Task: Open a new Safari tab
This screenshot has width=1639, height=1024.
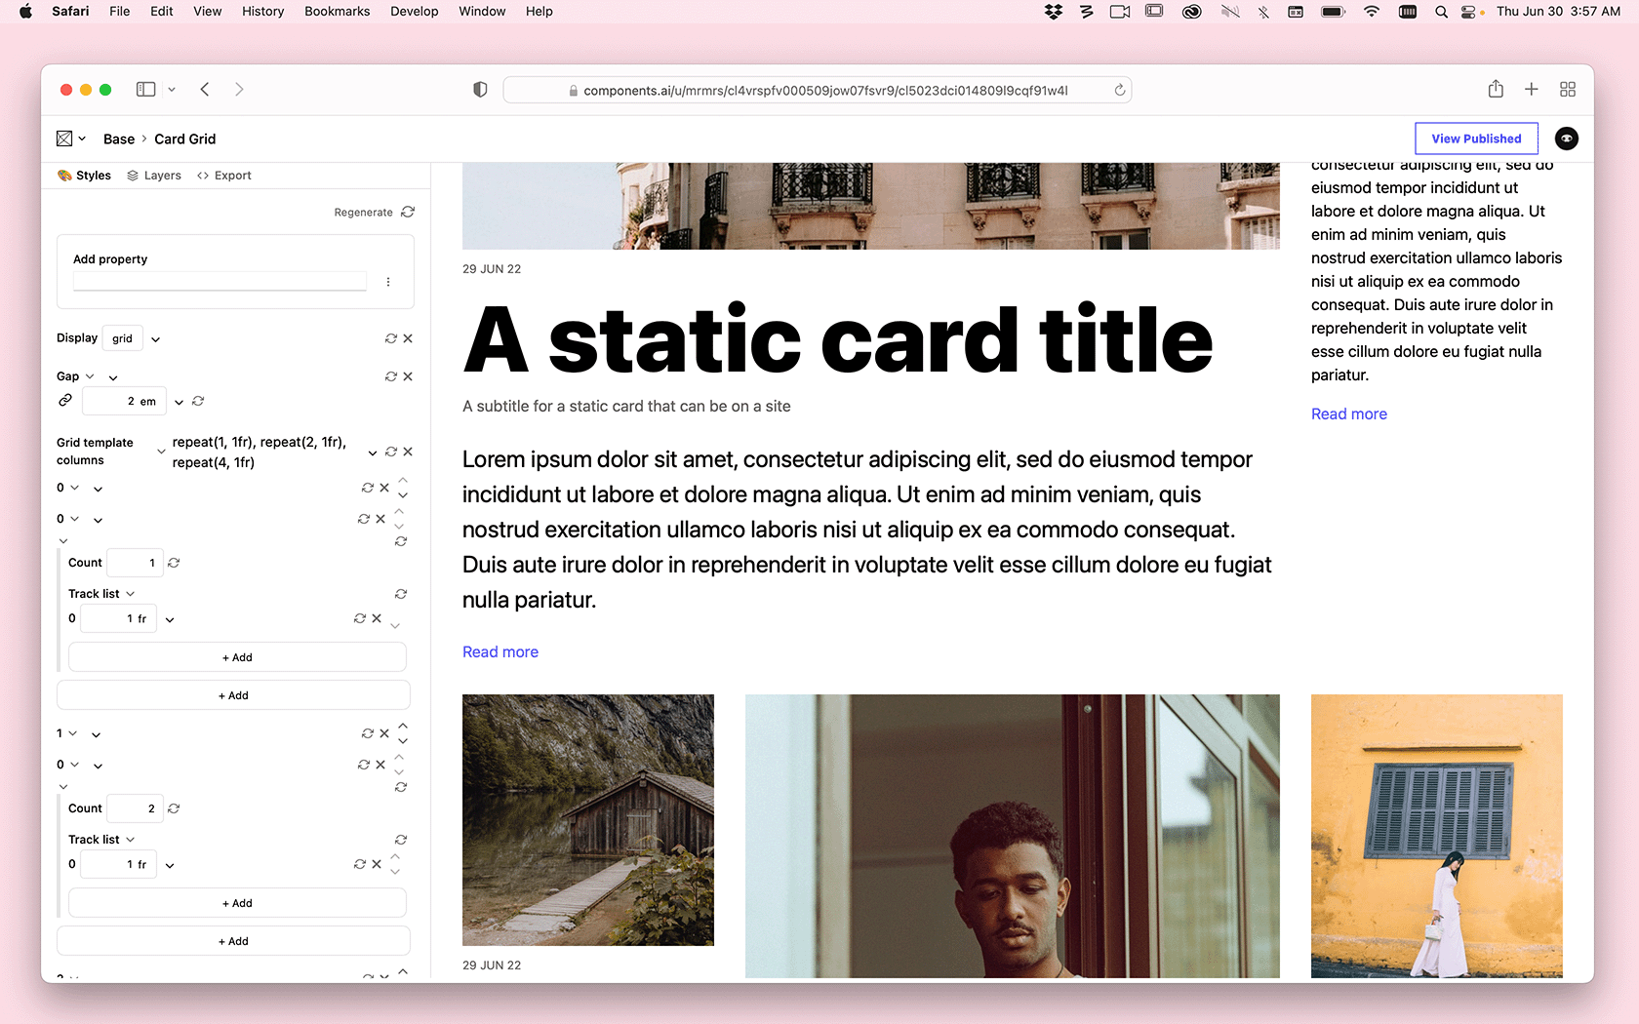Action: 1532,89
